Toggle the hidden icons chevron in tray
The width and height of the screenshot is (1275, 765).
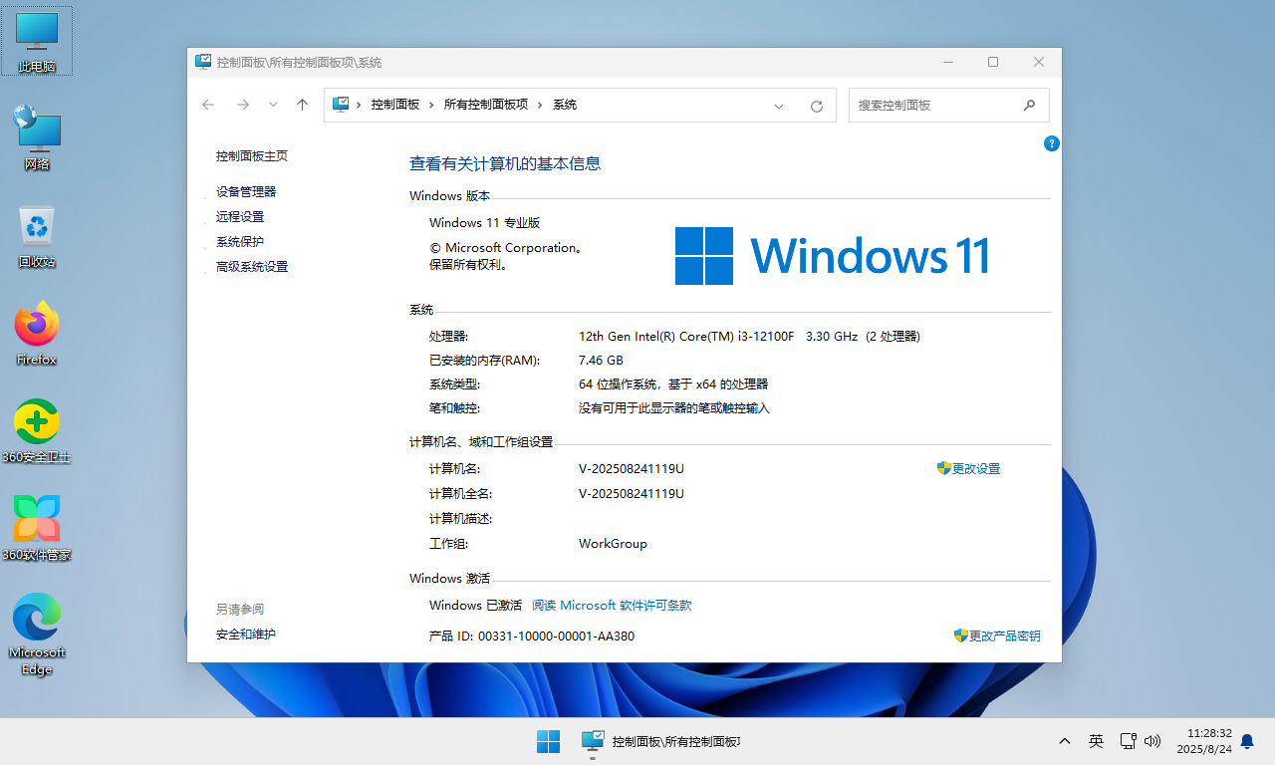[1064, 741]
